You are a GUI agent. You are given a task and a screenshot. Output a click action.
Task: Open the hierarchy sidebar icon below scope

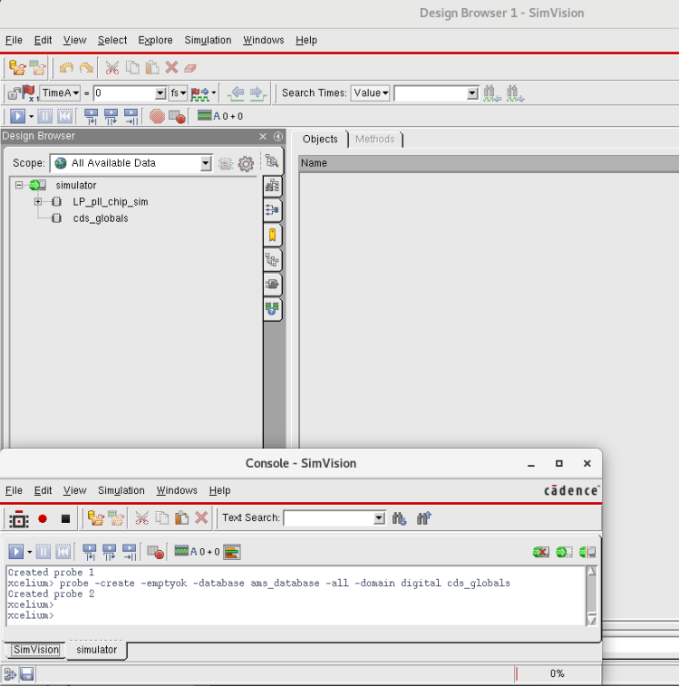272,186
